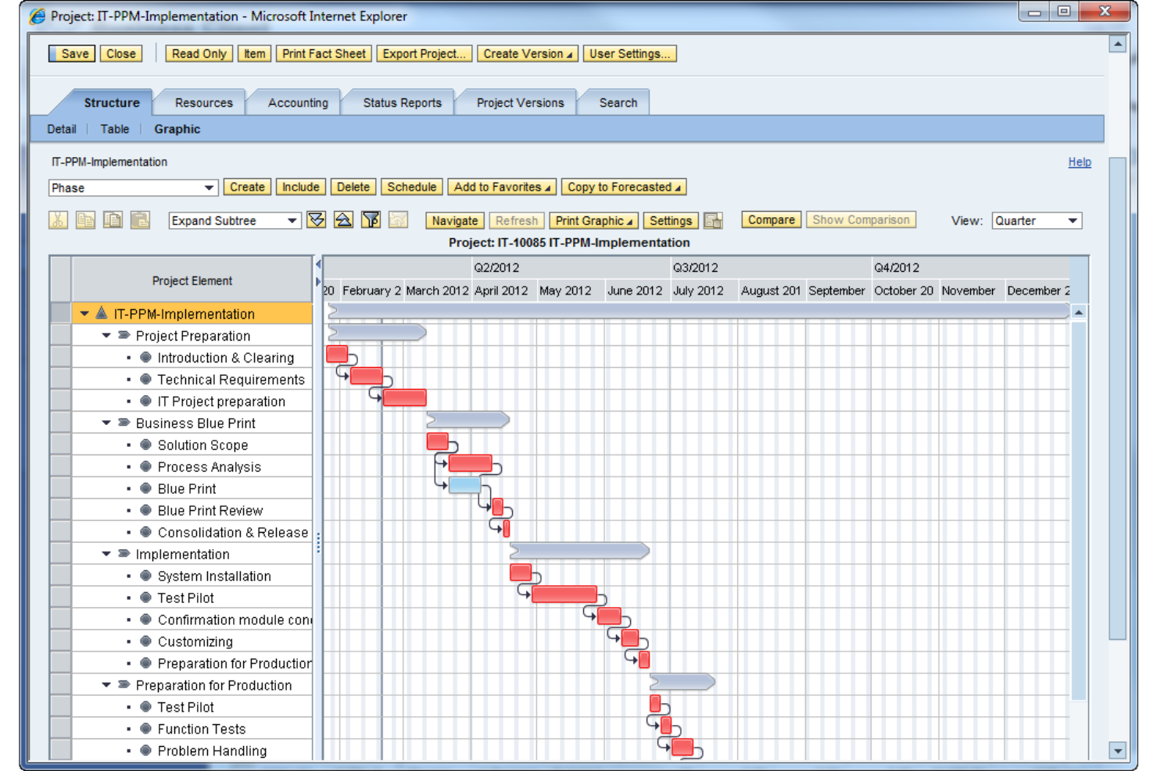
Task: Open the Phase dropdown
Action: pos(207,187)
